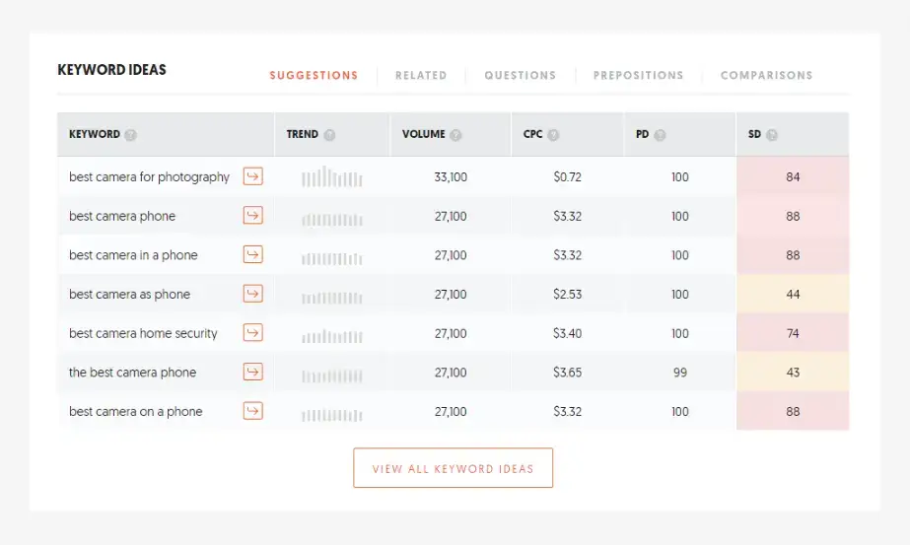Click info icon next to SD header
Viewport: 910px width, 545px height.
772,135
